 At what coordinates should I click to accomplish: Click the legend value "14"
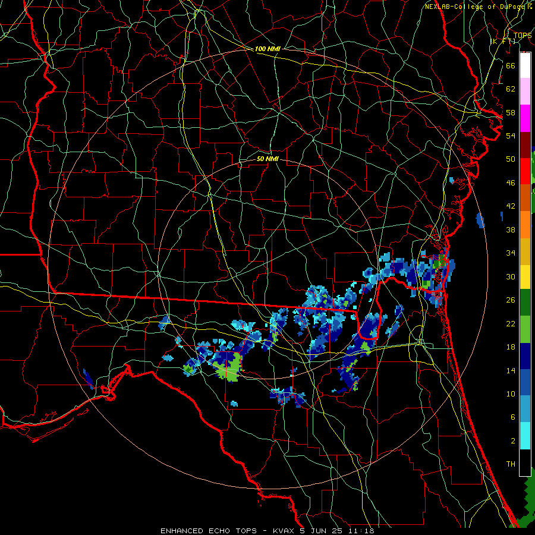tap(511, 370)
